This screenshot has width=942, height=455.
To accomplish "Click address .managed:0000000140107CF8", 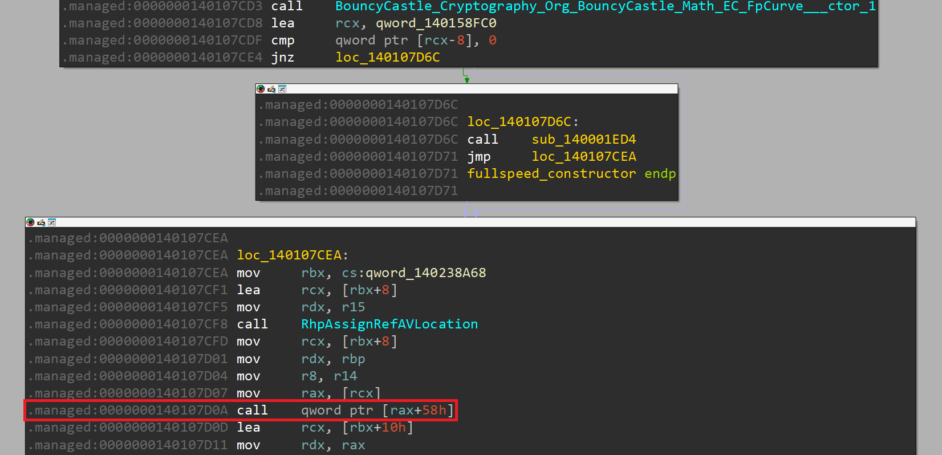I will point(128,324).
